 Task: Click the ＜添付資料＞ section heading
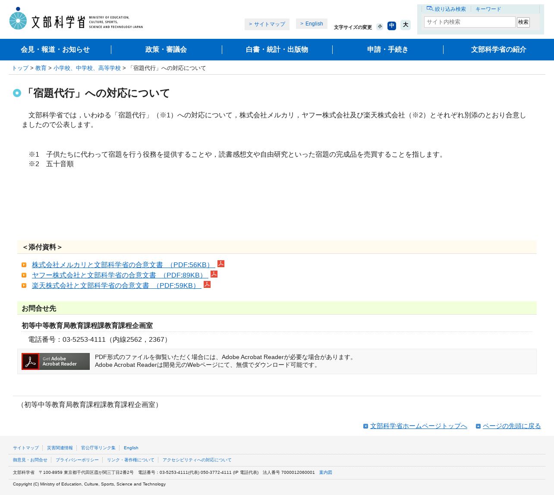click(42, 247)
